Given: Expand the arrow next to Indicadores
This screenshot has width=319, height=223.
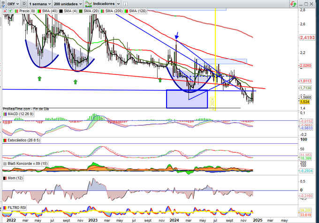Looking at the screenshot, I should (118, 4).
